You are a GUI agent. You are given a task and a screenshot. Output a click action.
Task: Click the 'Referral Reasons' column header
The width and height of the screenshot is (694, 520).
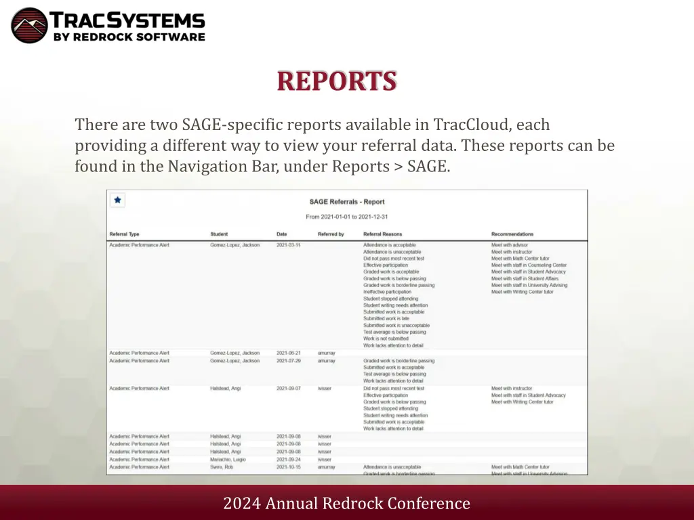point(383,234)
